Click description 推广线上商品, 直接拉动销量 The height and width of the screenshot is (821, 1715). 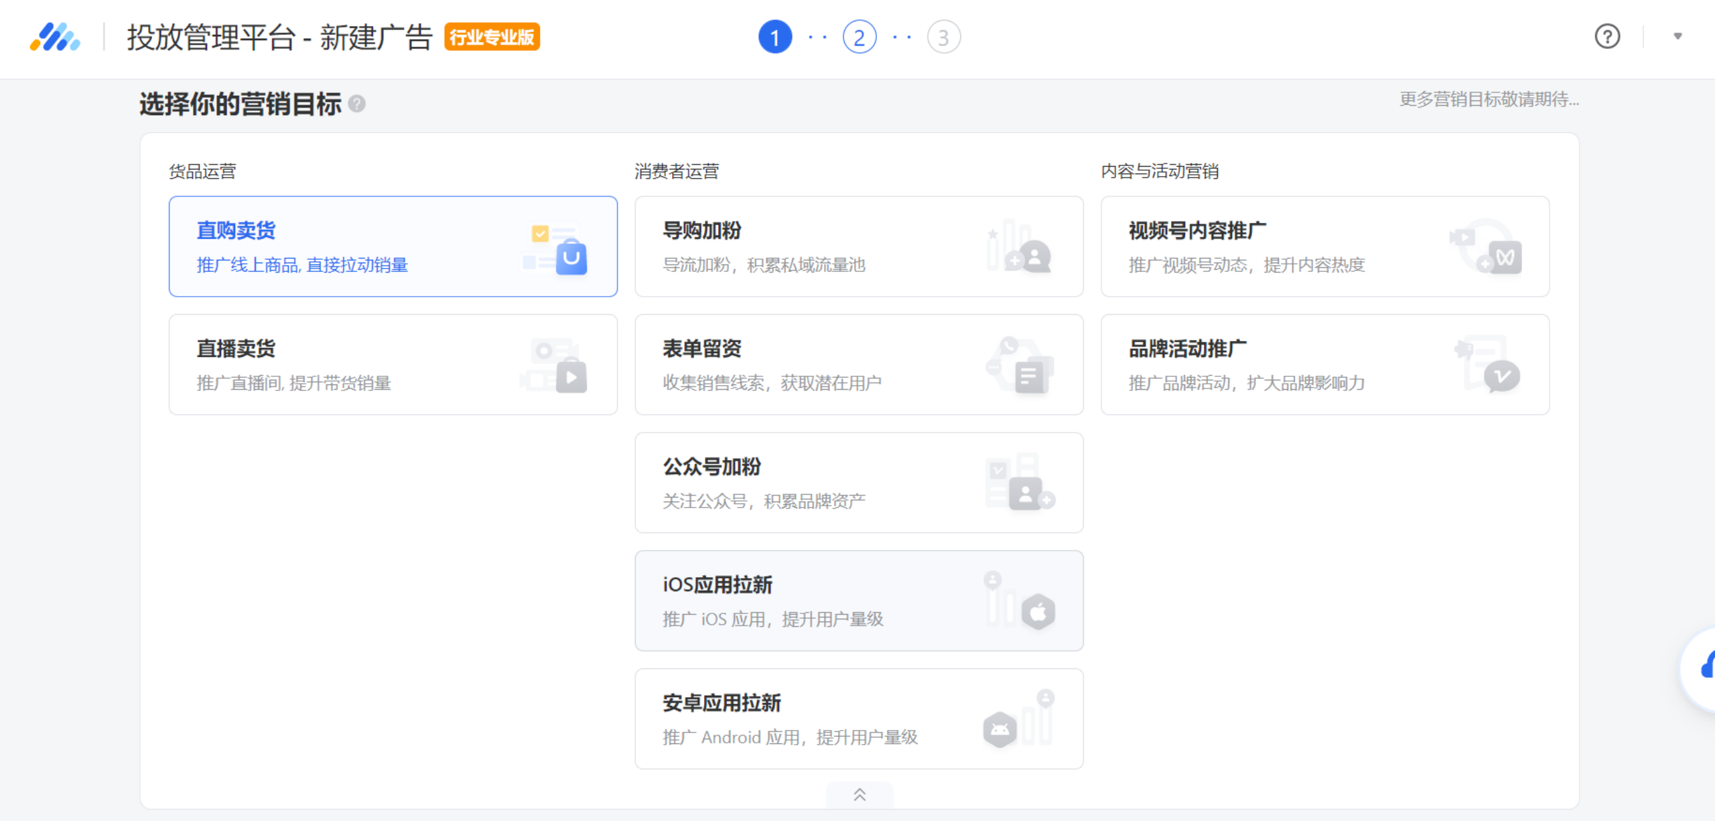coord(302,265)
